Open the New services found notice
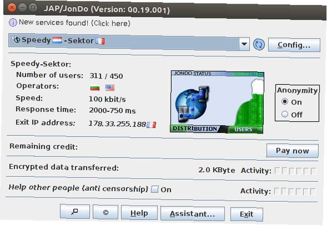This screenshot has height=226, width=327. coord(75,23)
